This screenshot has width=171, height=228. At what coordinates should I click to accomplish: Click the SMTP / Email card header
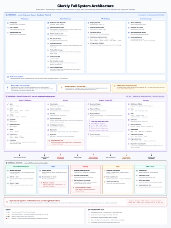[x=150, y=167]
